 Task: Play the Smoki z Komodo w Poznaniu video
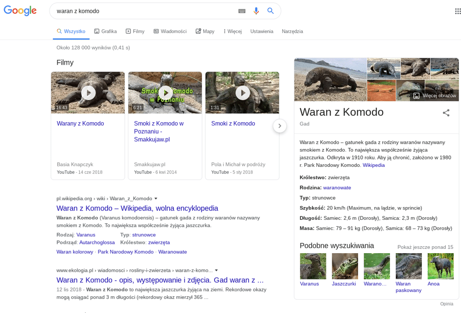165,93
